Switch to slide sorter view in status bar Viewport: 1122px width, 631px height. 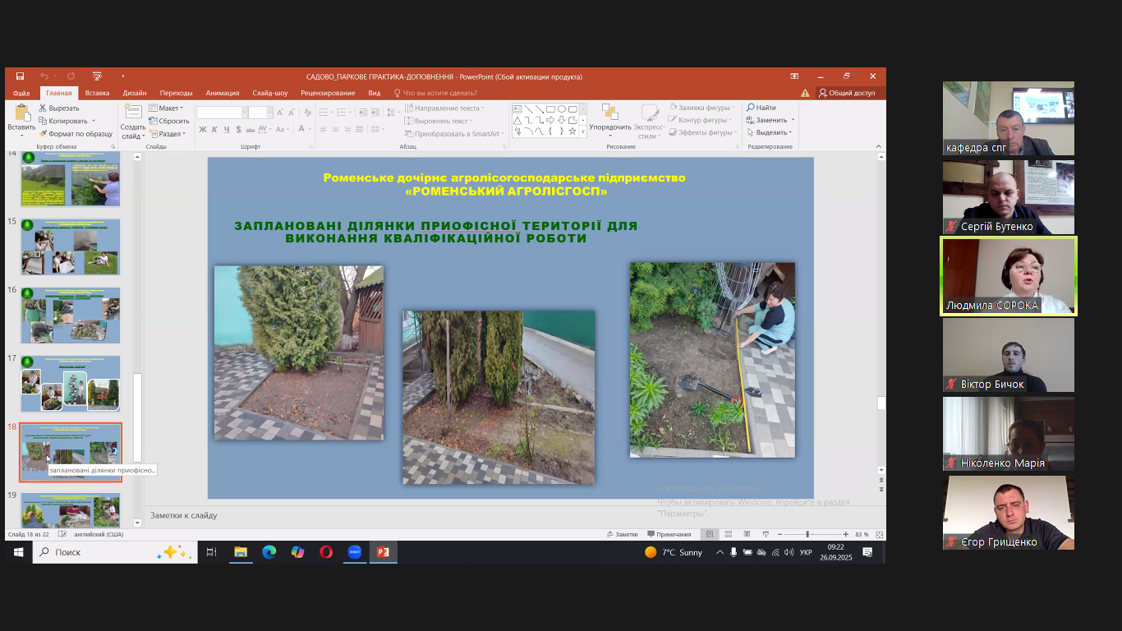[x=728, y=534]
